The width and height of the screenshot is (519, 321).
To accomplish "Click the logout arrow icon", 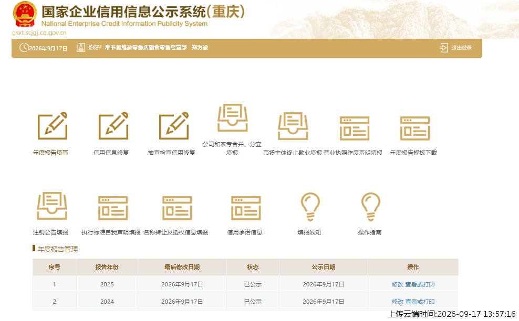I will pyautogui.click(x=443, y=48).
